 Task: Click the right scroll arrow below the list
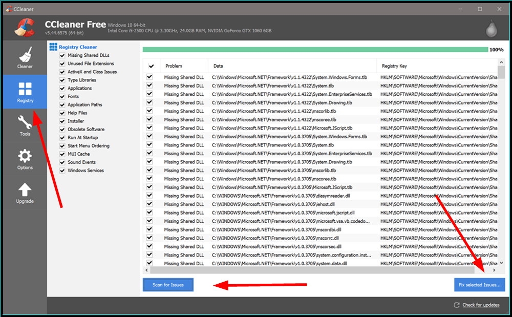pyautogui.click(x=494, y=270)
